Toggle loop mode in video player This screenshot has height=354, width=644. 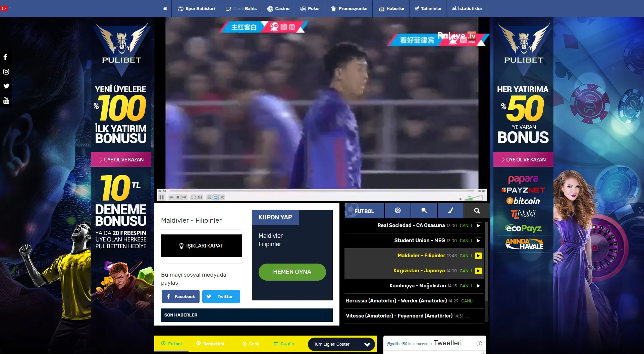pyautogui.click(x=216, y=197)
